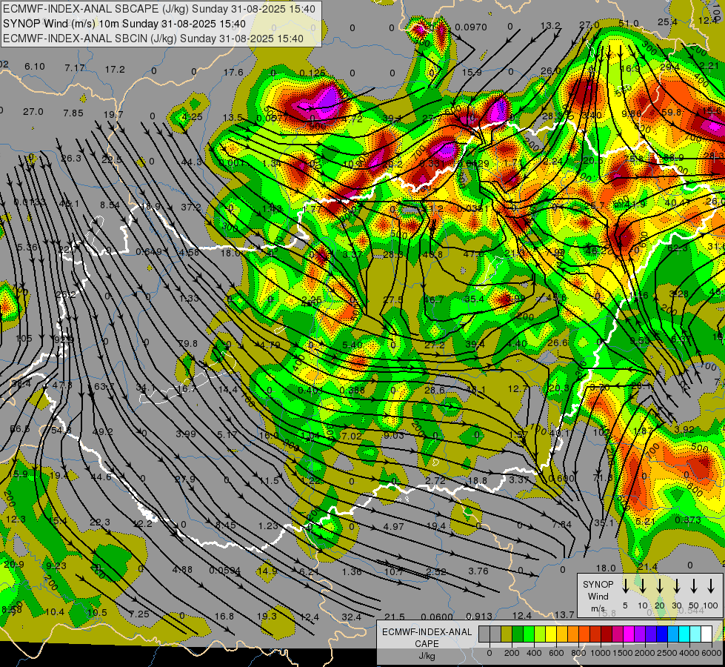The image size is (725, 667).
Task: Click the 'ECMWF-INDEX-ANAL' label in the CAPE legend
Action: point(427,632)
